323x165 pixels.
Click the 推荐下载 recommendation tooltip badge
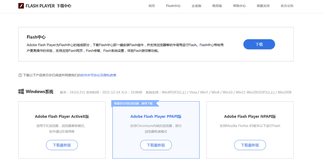[134, 103]
